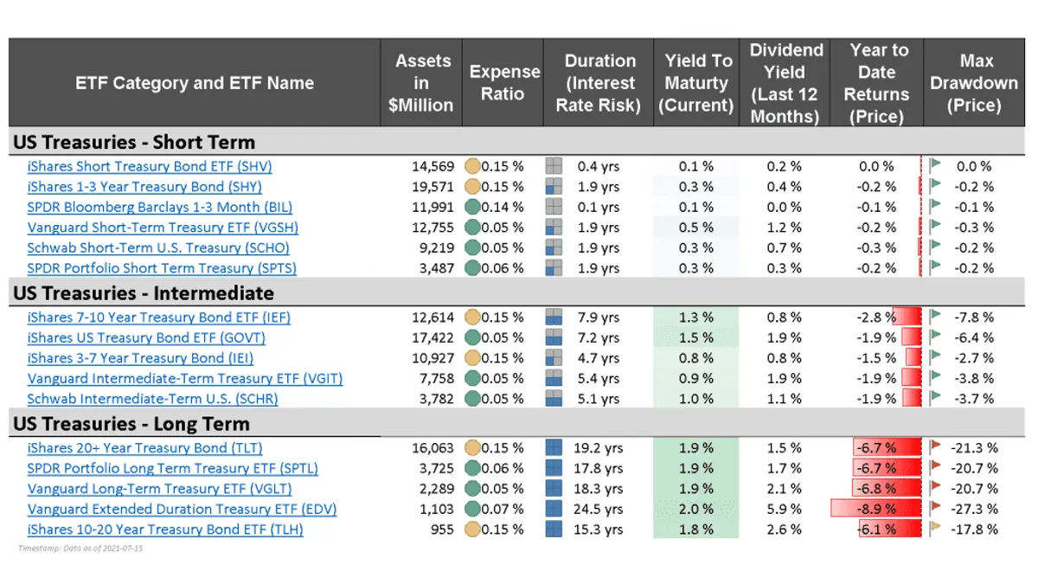Open the Vanguard Extended Duration Treasury ETF link
1038x584 pixels.
(x=182, y=509)
